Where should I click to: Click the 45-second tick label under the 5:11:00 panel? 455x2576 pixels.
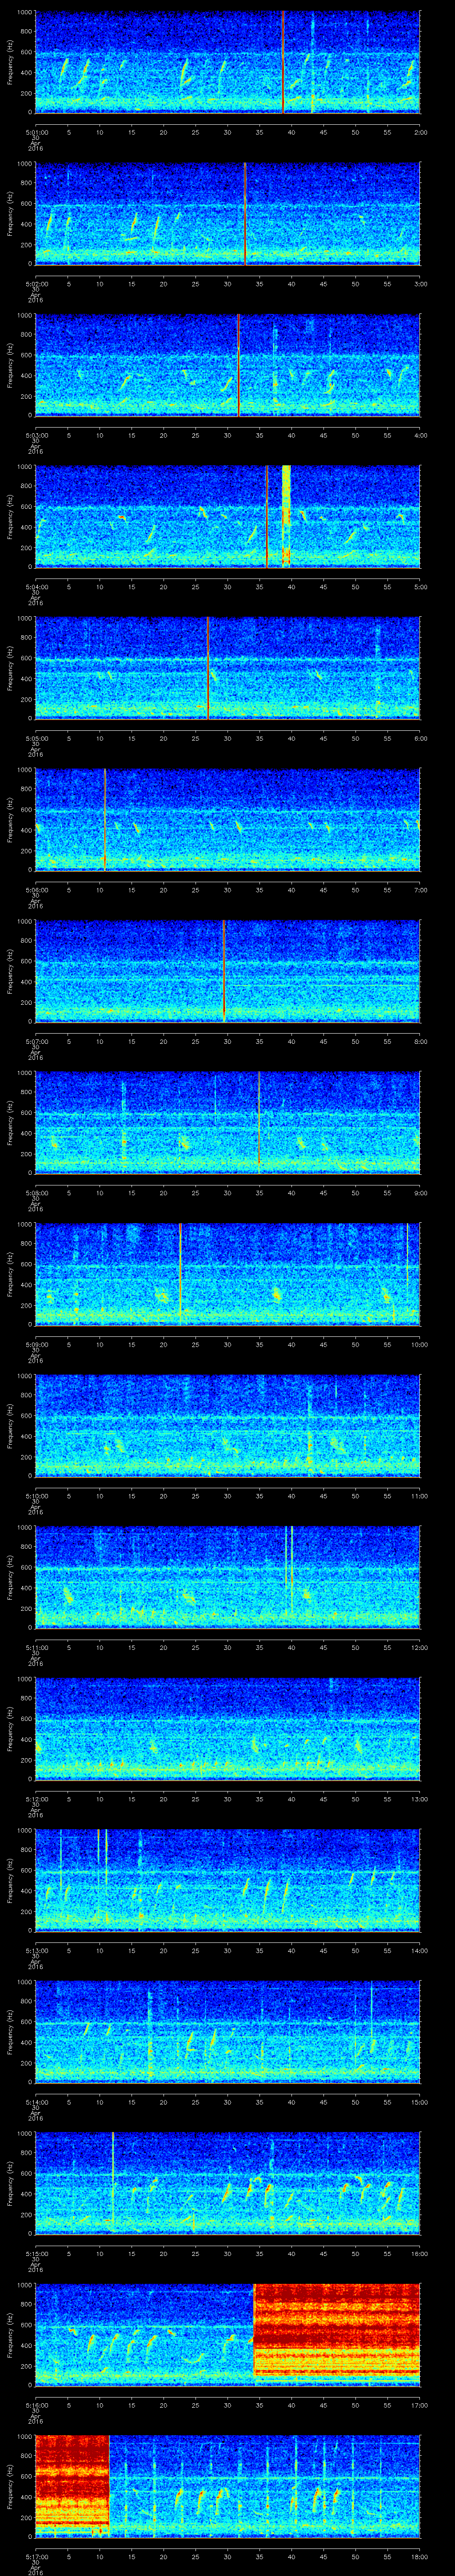pyautogui.click(x=323, y=1648)
